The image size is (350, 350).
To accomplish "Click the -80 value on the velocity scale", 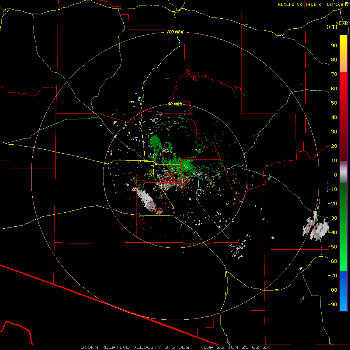I will point(332,290).
